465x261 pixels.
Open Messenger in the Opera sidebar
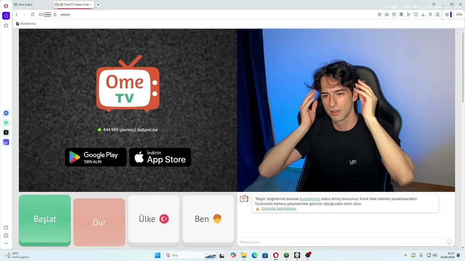tap(6, 113)
